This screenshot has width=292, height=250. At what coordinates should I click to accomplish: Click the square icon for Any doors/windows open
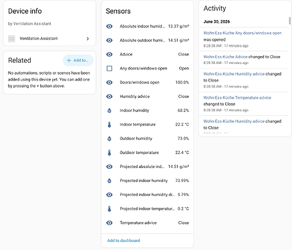click(x=109, y=68)
